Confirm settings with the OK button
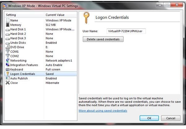186x129 pixels. 149,118
